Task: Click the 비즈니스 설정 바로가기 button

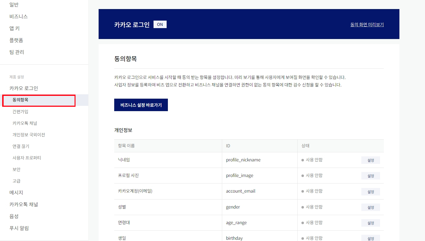Action: [141, 105]
